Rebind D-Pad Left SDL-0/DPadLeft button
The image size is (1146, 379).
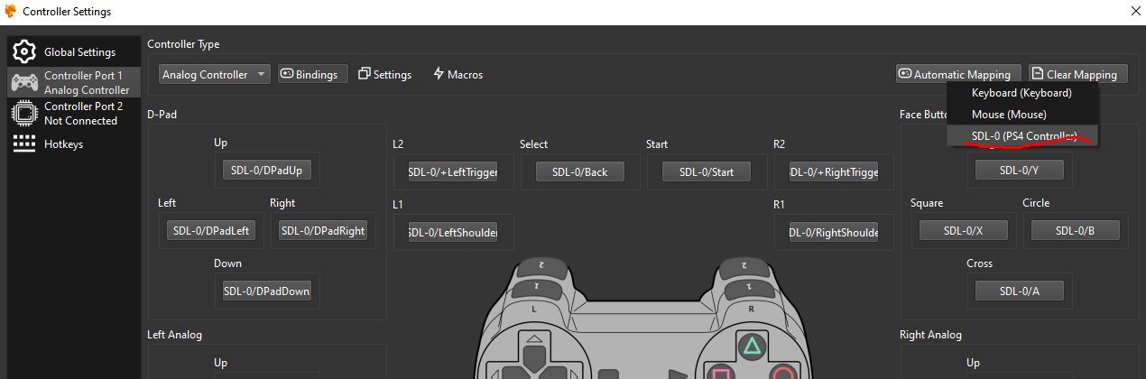(x=210, y=231)
